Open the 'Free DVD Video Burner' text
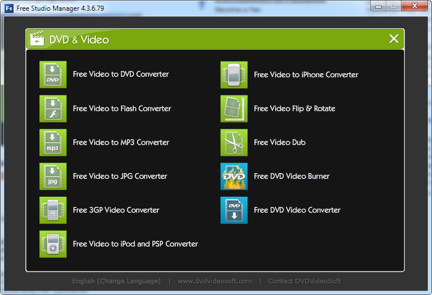 pos(292,177)
